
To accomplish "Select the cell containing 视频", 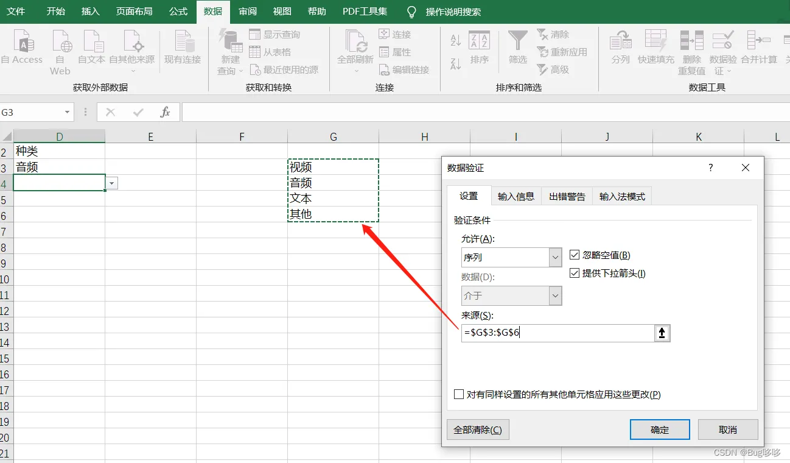I will click(x=333, y=167).
